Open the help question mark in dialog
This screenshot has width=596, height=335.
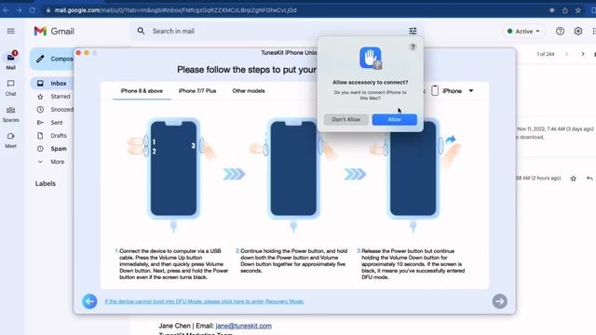click(413, 47)
